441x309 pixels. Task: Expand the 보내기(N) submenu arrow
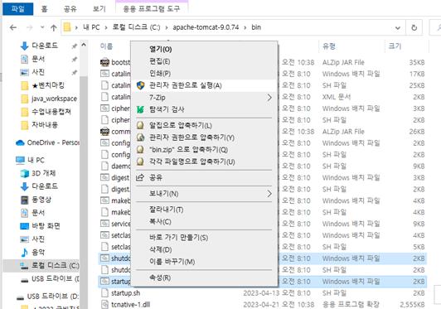(x=269, y=194)
